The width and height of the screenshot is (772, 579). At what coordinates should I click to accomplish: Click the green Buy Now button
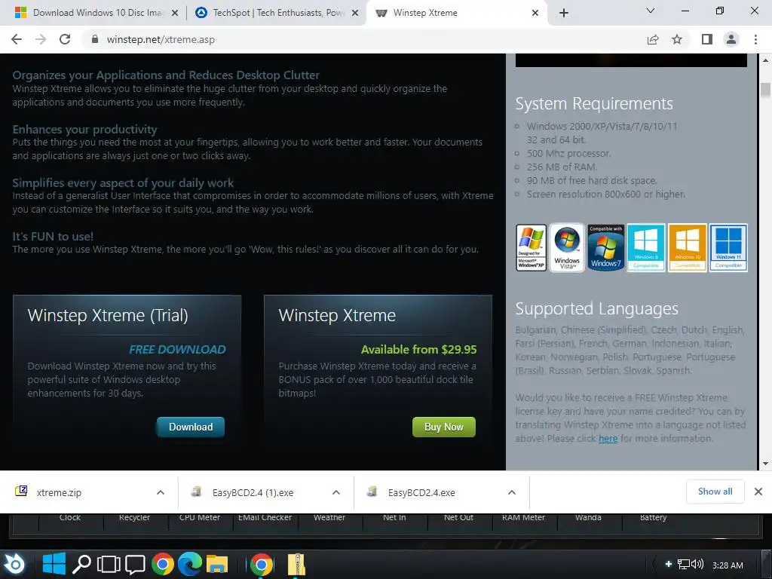click(x=443, y=427)
